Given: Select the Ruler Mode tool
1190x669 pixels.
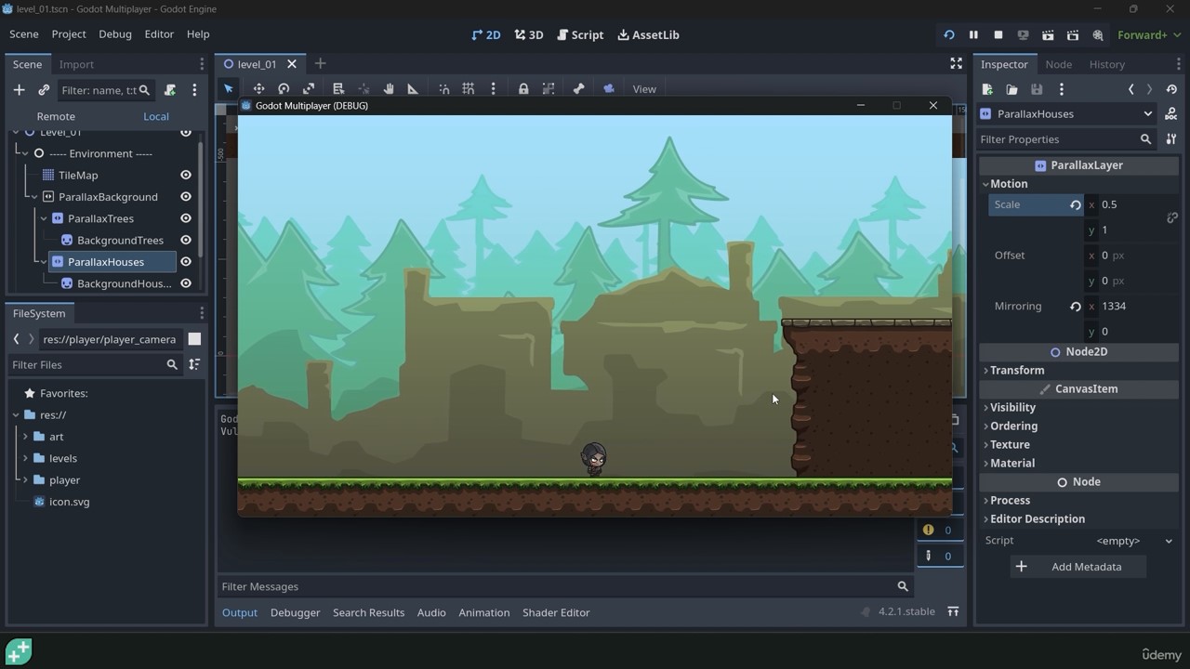Looking at the screenshot, I should (413, 89).
